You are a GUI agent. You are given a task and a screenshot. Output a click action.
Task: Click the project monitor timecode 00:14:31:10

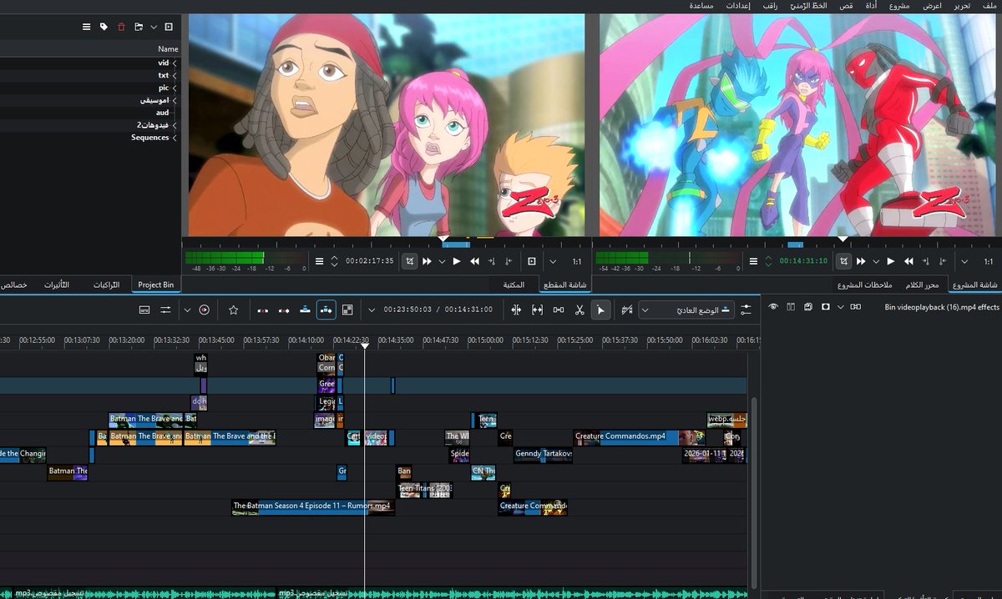click(803, 261)
